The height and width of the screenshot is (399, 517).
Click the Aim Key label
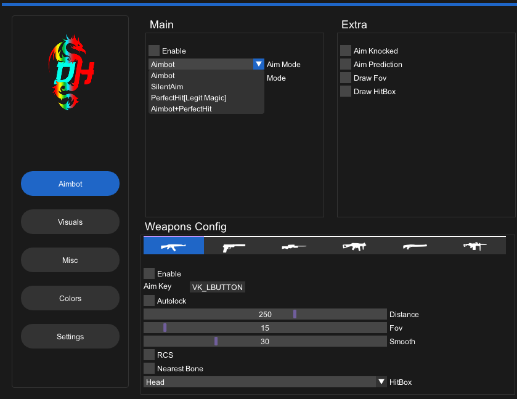tap(157, 286)
